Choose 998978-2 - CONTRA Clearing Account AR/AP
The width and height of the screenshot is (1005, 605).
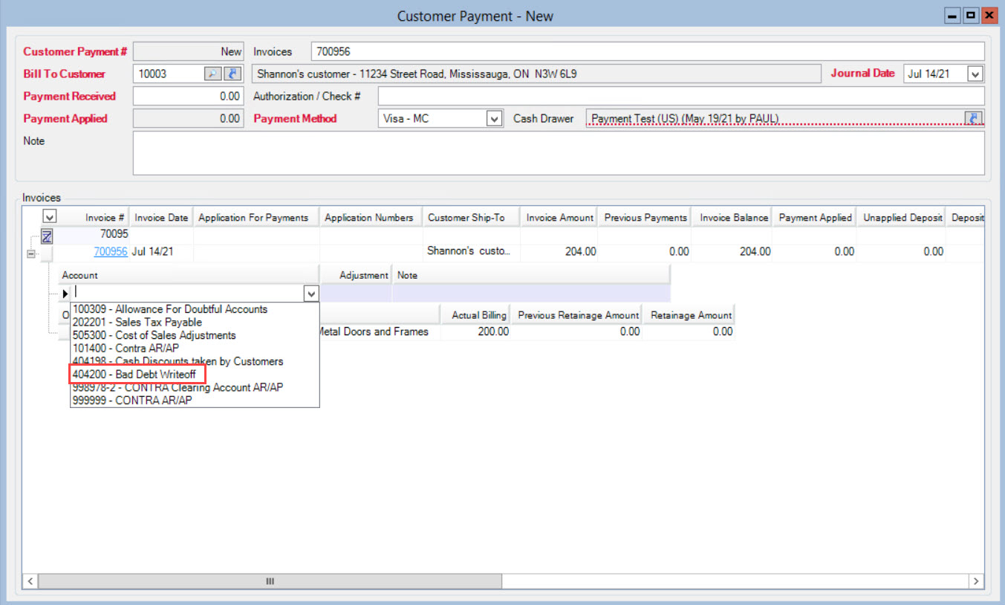coord(177,387)
